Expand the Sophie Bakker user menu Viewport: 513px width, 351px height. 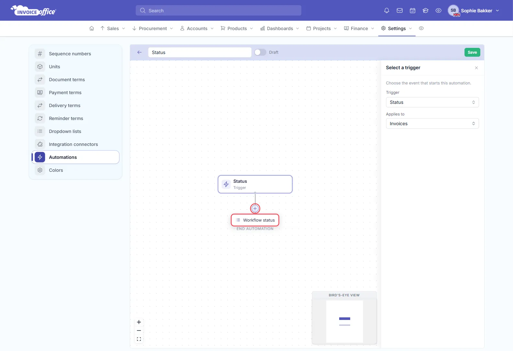tap(474, 11)
